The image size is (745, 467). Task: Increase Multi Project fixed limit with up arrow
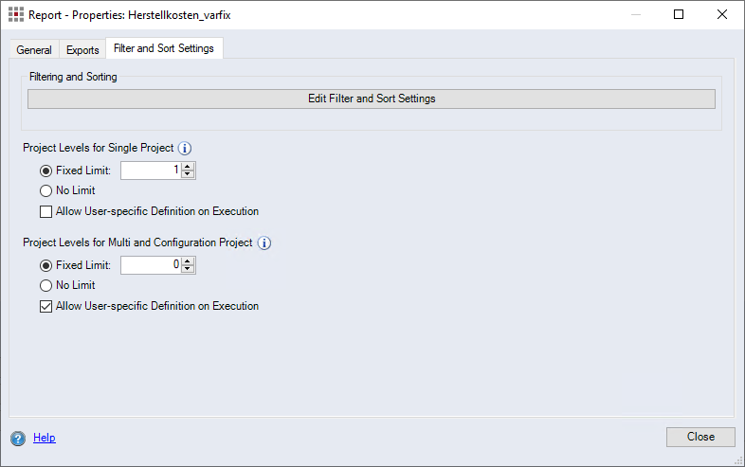[188, 261]
